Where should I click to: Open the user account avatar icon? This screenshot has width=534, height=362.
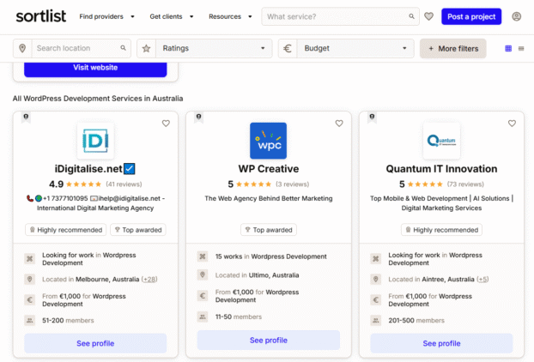(x=516, y=16)
